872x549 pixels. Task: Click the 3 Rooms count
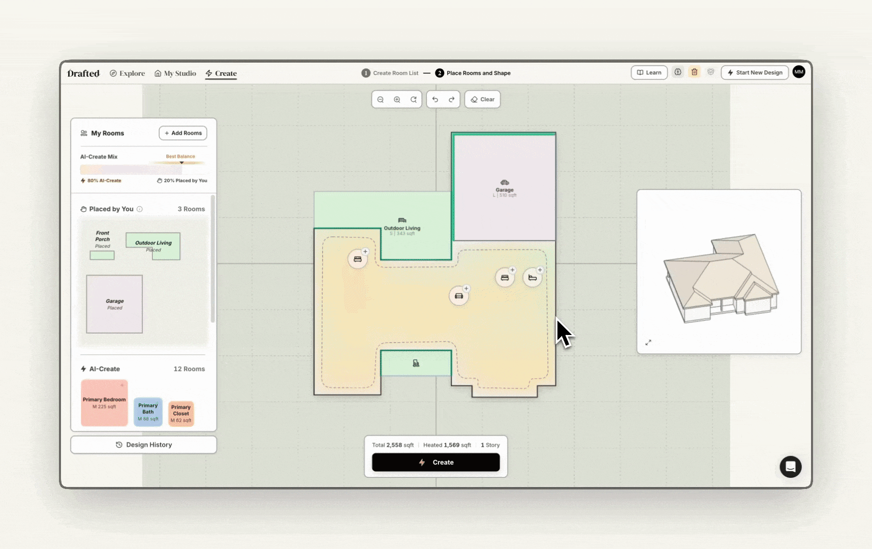coord(191,209)
